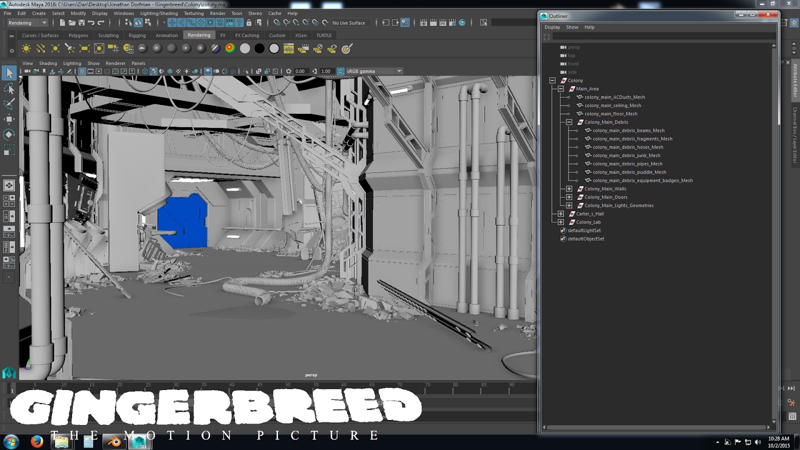Select colony_main_ceiling_Mesh in the Outliner

click(x=612, y=105)
